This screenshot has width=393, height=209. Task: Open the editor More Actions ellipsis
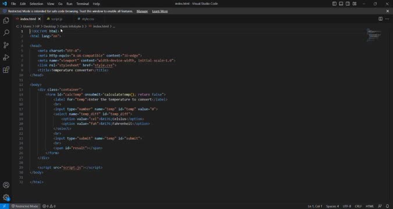coord(387,19)
